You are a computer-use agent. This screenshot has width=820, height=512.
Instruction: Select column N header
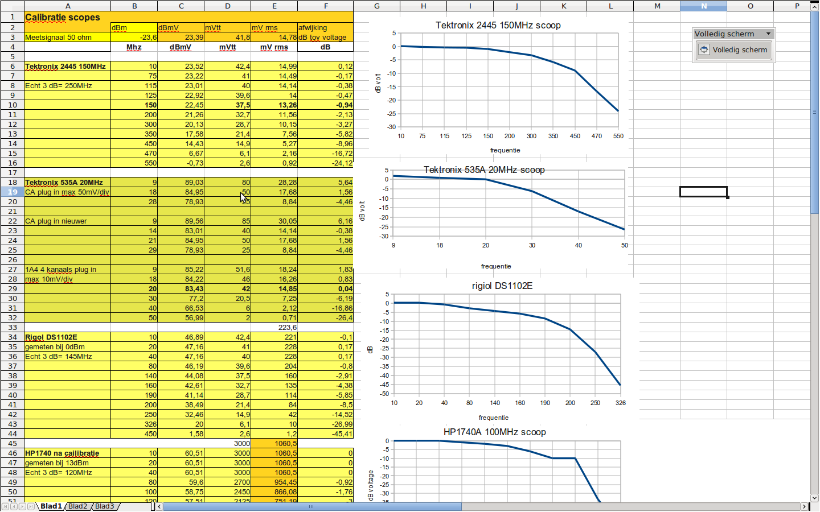(703, 6)
